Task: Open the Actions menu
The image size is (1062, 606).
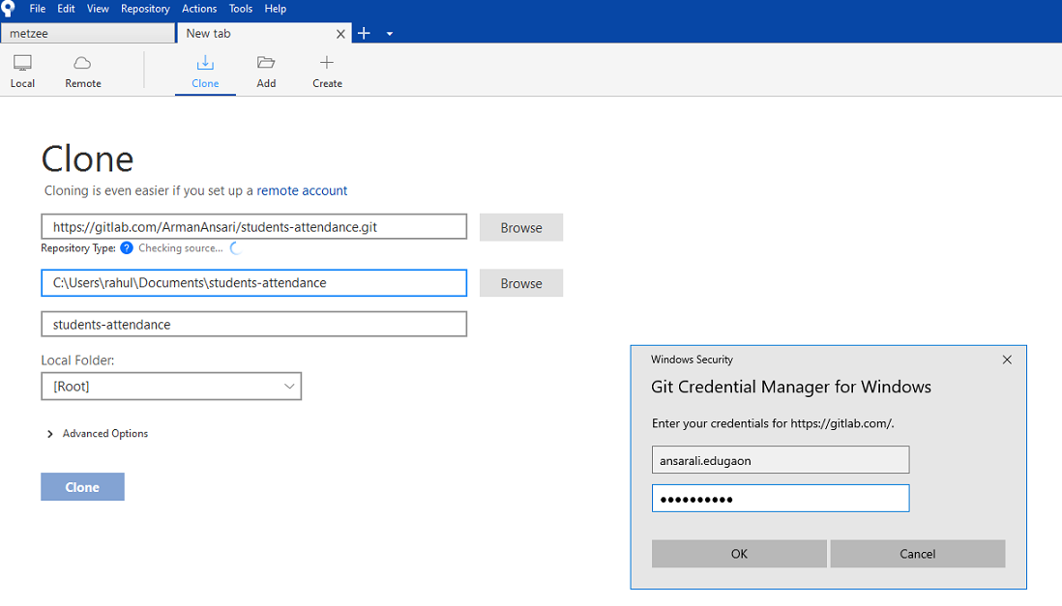Action: click(x=199, y=9)
